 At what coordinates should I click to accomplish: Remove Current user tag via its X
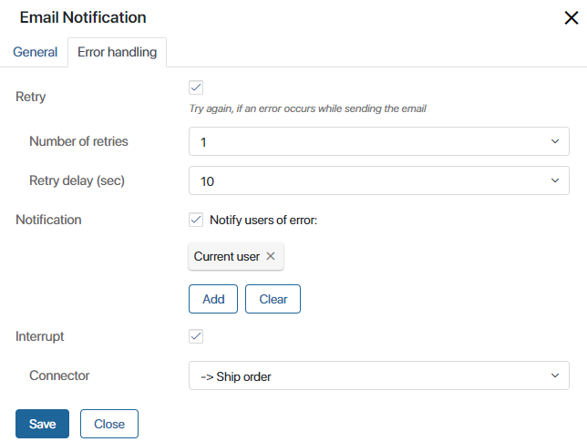(x=271, y=256)
